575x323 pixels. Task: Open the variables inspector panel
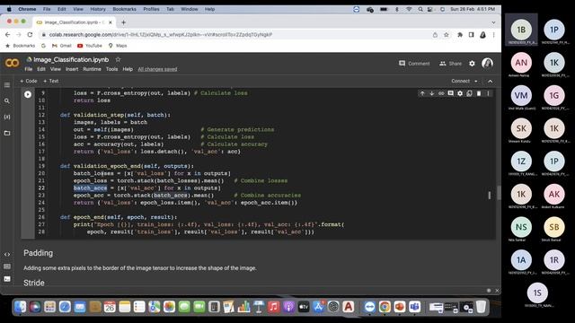7,117
